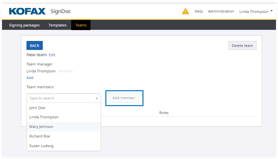The image size is (278, 159).
Task: Select the Teams tab
Action: 81,25
